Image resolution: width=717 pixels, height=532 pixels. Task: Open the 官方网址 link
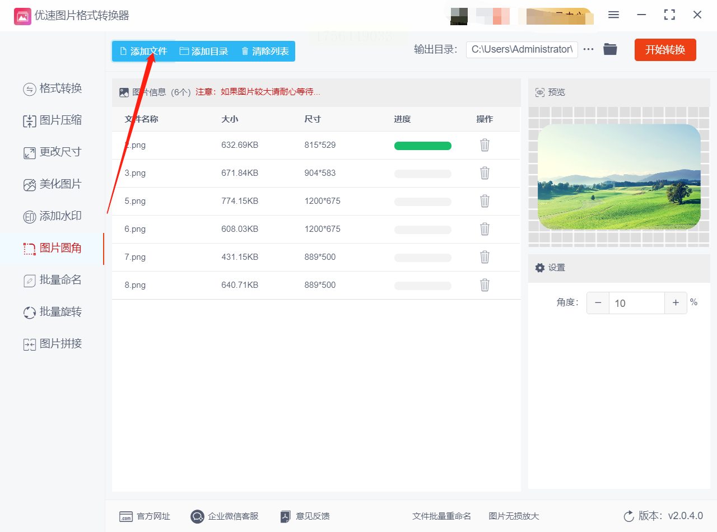click(x=145, y=516)
